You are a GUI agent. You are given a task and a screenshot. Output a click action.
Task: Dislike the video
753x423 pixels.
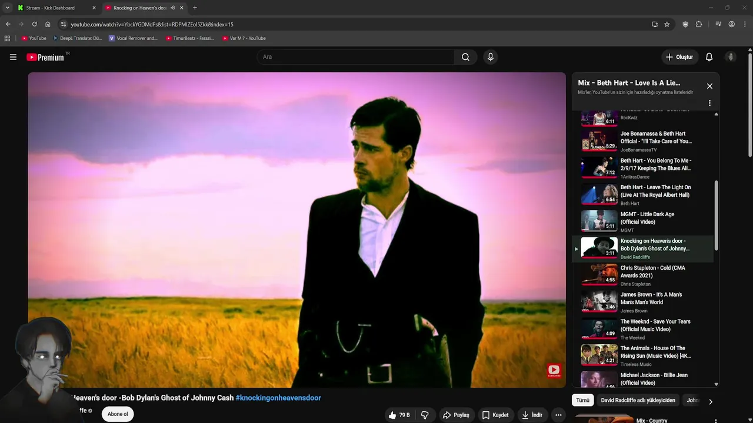point(425,415)
